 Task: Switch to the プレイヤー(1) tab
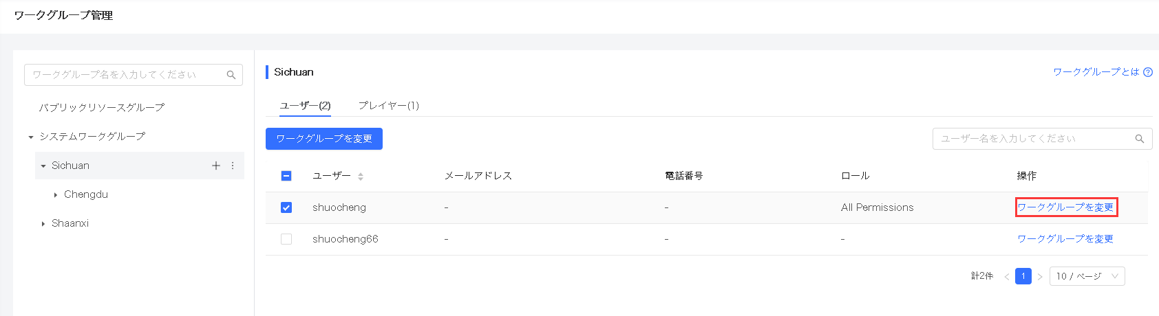click(x=388, y=105)
